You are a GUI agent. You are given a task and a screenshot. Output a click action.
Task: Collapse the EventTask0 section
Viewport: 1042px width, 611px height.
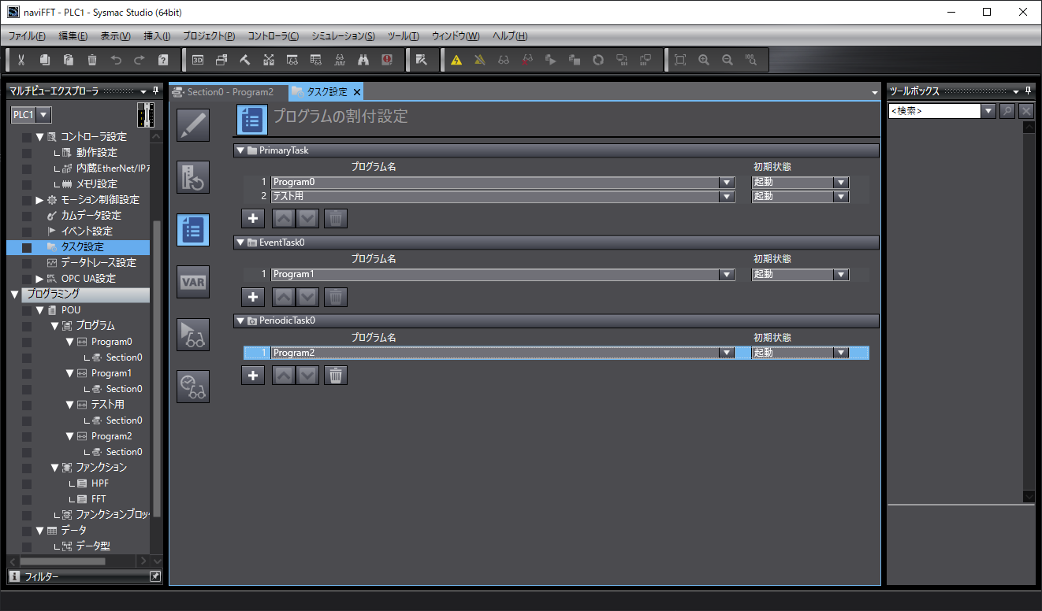tap(240, 243)
